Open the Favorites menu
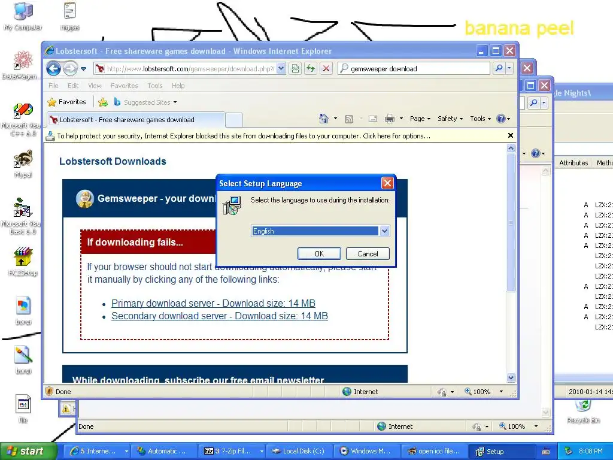 (x=125, y=86)
